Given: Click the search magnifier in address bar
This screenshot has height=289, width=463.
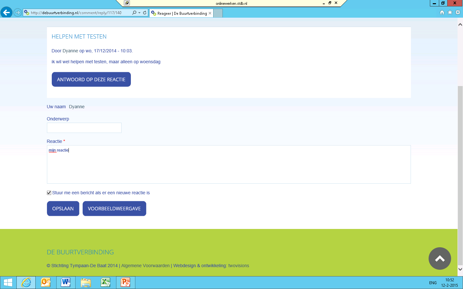Looking at the screenshot, I should [x=134, y=13].
